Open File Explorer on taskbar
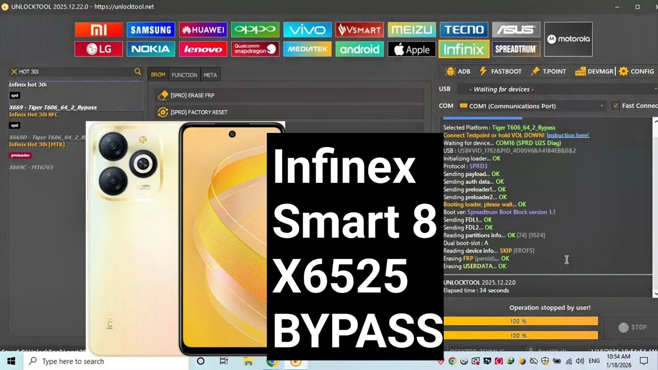The height and width of the screenshot is (370, 658). tap(248, 361)
